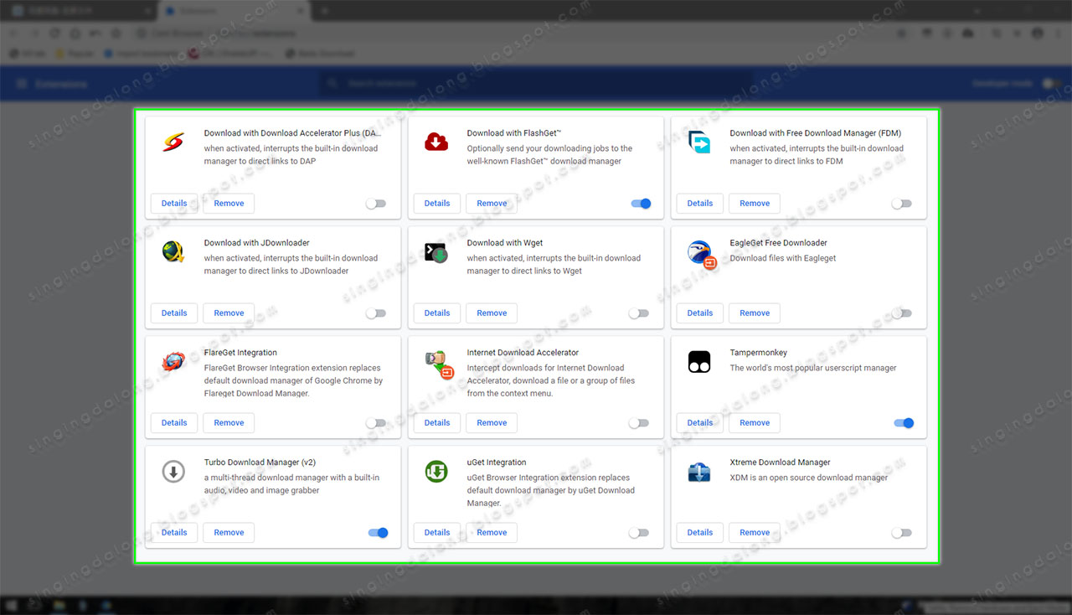The height and width of the screenshot is (615, 1072).
Task: Enable Internet Download Accelerator toggle
Action: tap(639, 423)
